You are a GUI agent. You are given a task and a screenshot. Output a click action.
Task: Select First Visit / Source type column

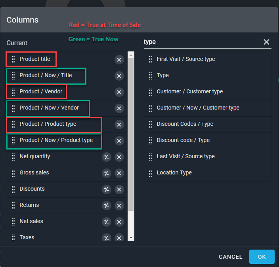185,59
